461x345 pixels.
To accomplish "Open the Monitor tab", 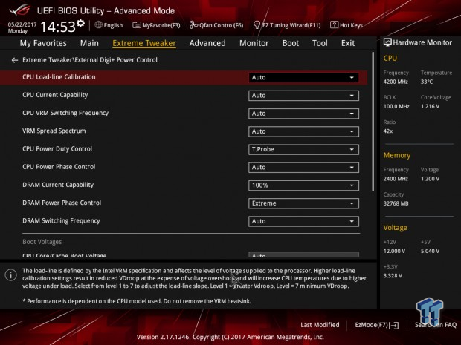I will pos(254,43).
